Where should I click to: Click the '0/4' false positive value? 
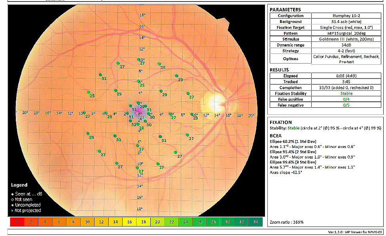[346, 99]
